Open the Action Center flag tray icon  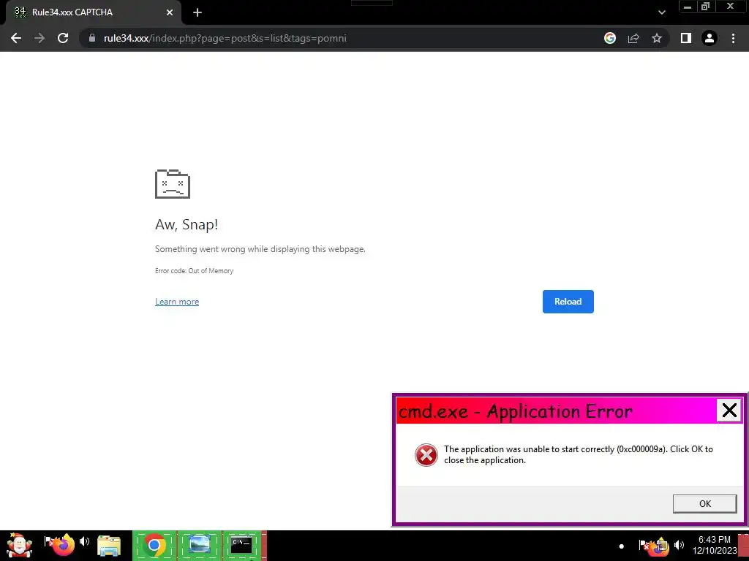pos(644,545)
